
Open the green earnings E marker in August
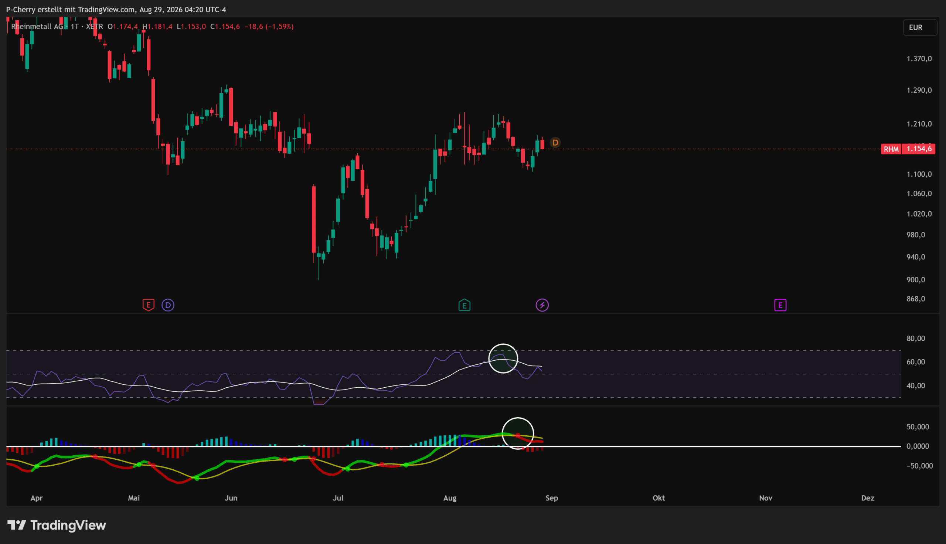coord(464,305)
